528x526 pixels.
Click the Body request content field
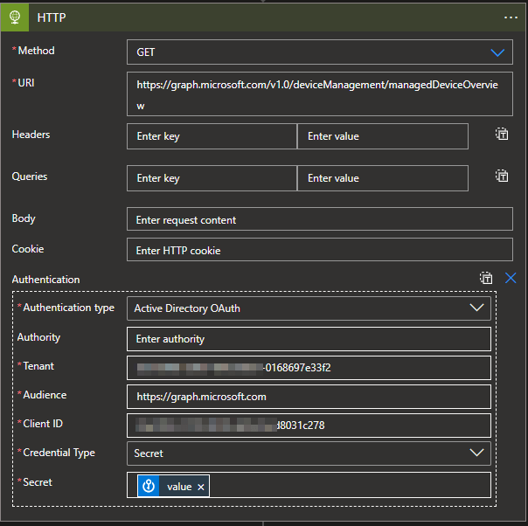click(x=319, y=219)
